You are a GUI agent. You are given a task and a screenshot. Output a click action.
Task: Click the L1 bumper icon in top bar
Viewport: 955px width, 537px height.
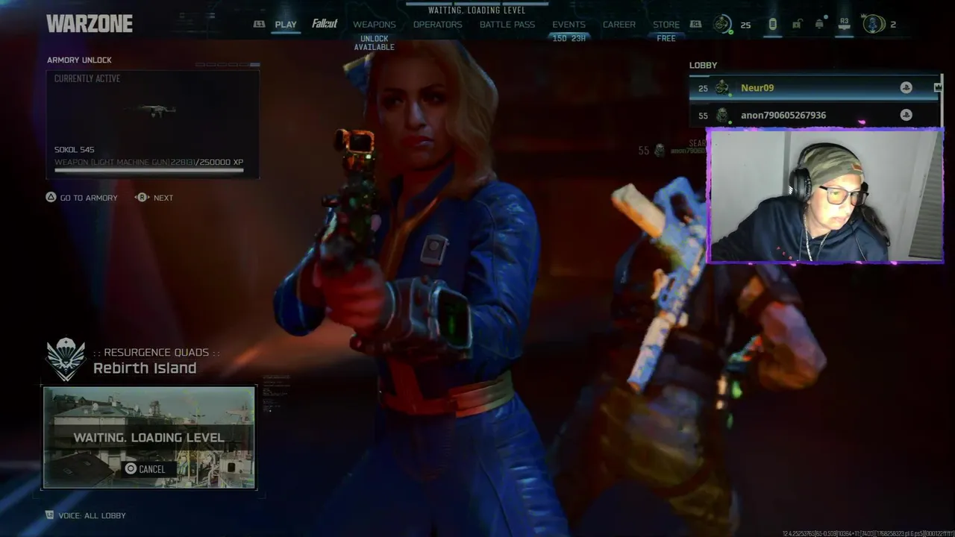[x=259, y=25]
